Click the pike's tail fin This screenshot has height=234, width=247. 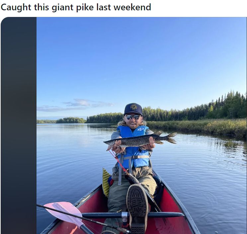tap(171, 138)
